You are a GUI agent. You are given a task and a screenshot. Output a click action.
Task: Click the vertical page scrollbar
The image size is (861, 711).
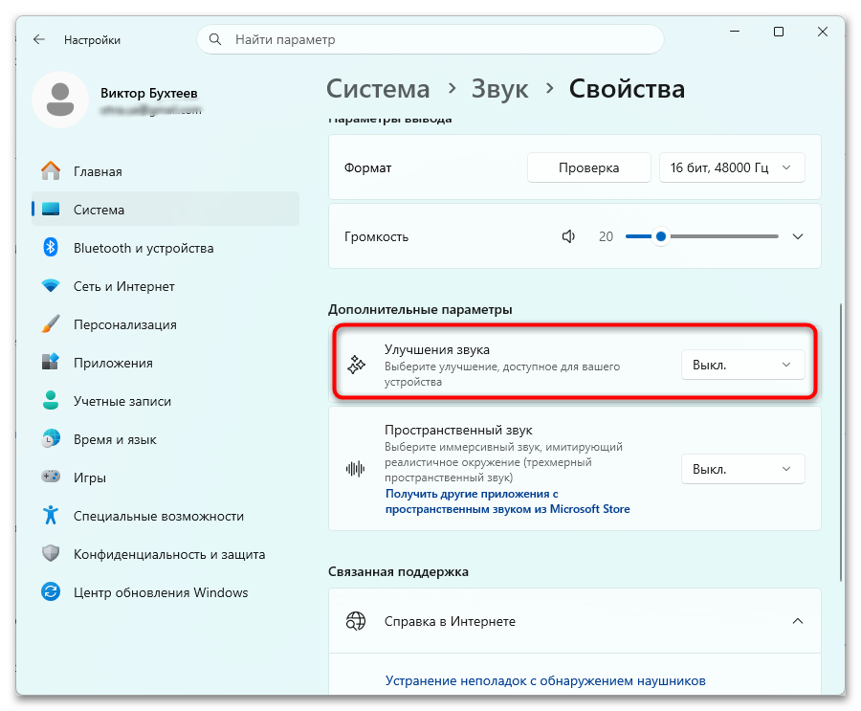pyautogui.click(x=841, y=442)
